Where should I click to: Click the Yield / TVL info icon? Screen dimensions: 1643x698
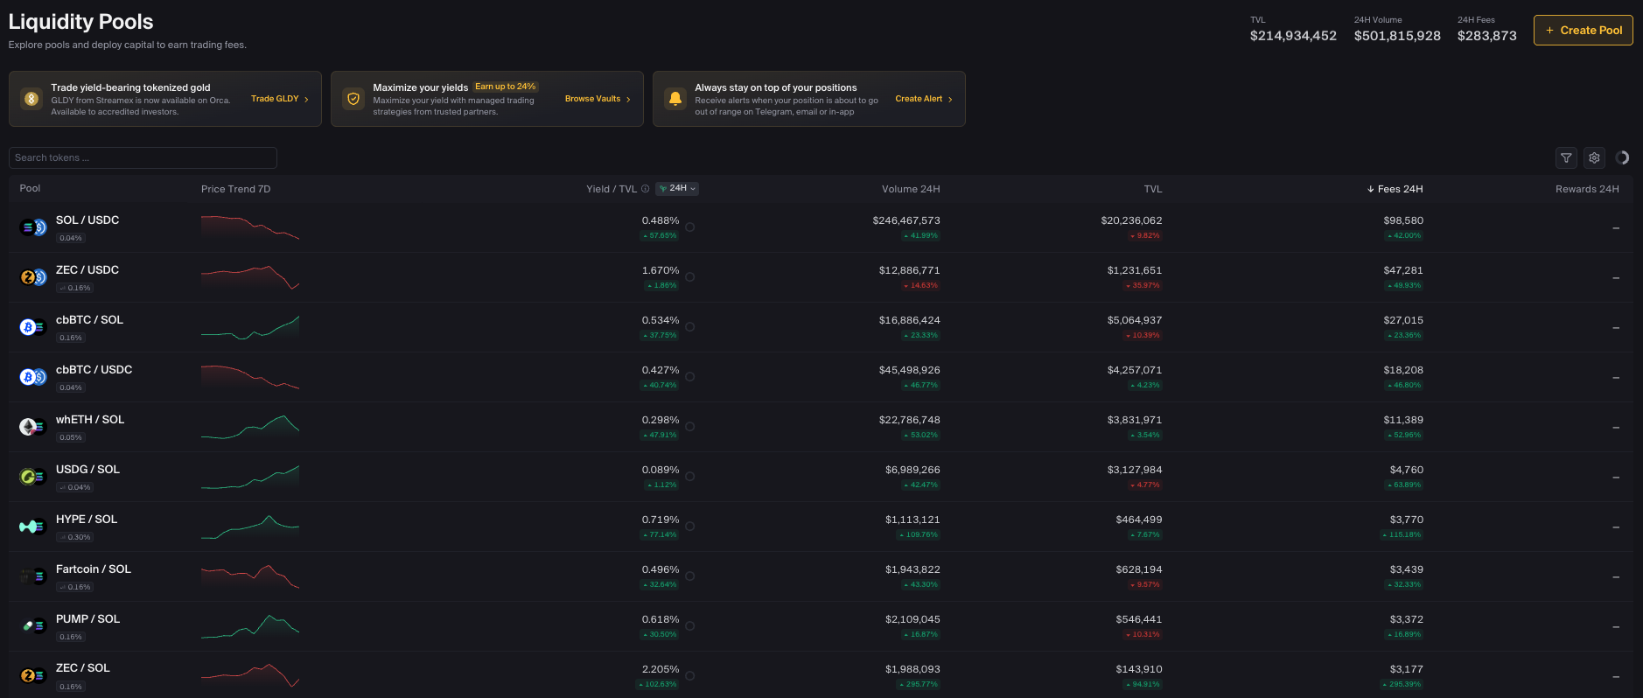(645, 189)
